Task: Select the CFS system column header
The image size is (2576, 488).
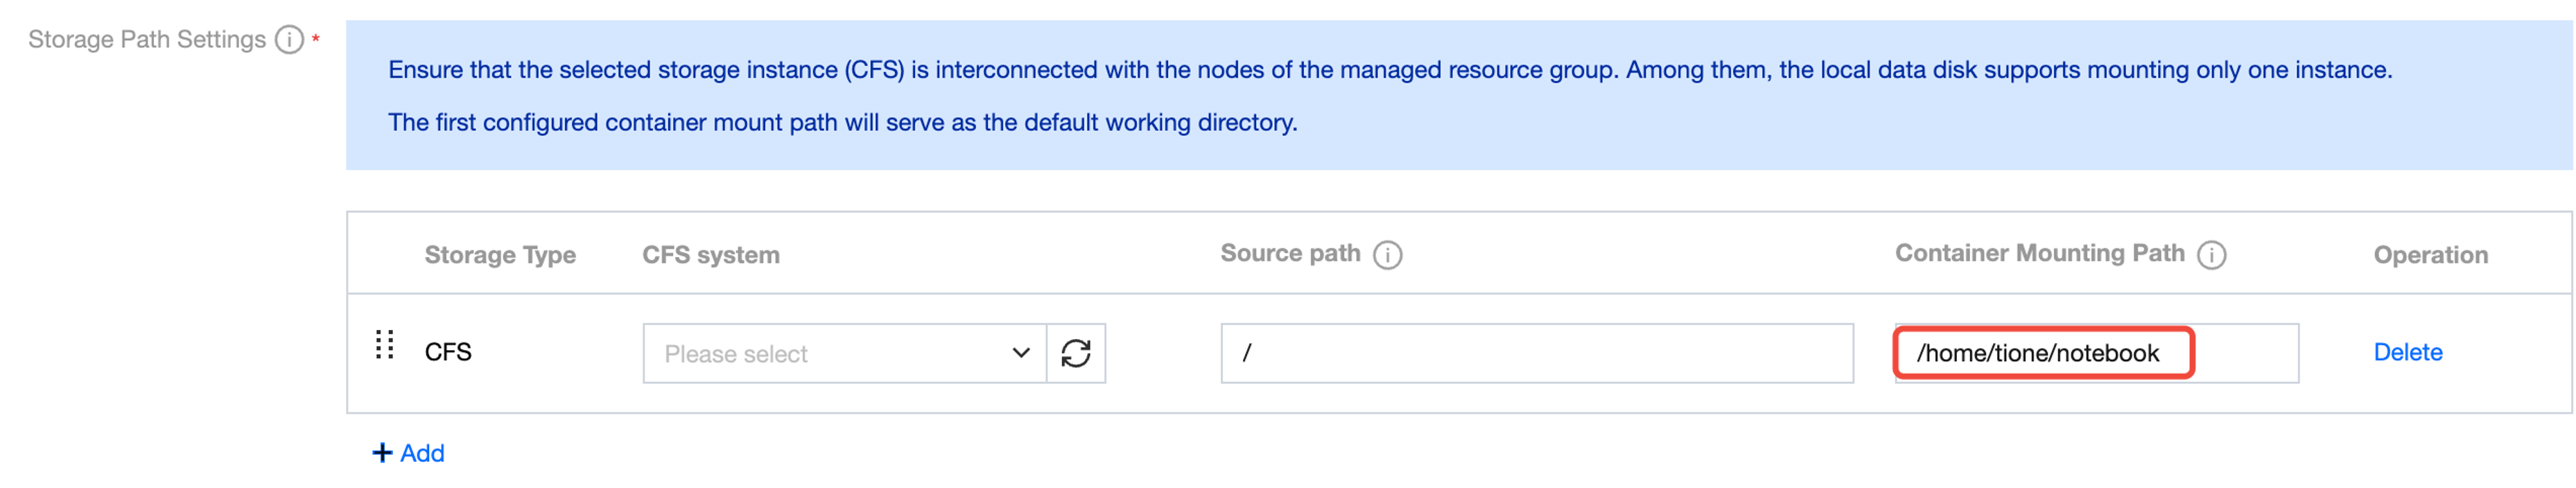Action: 710,255
